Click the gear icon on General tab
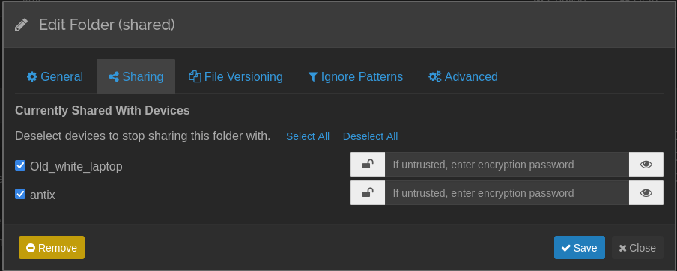 click(x=32, y=77)
